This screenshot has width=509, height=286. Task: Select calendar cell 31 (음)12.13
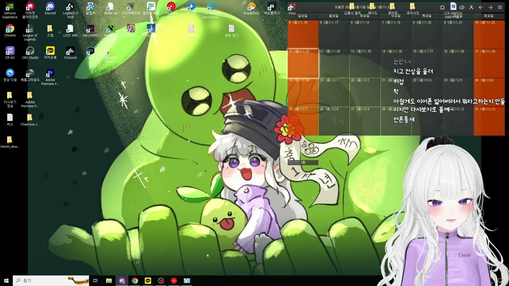point(489,121)
